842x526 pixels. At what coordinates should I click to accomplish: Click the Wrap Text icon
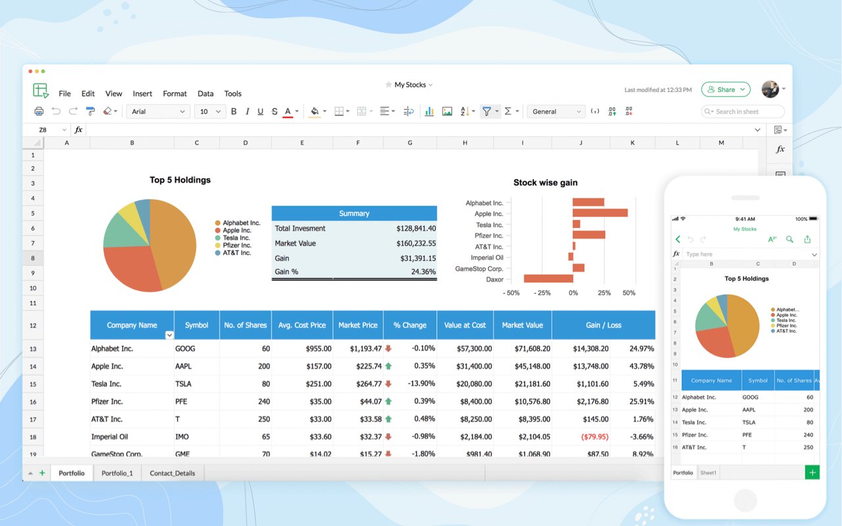[409, 112]
